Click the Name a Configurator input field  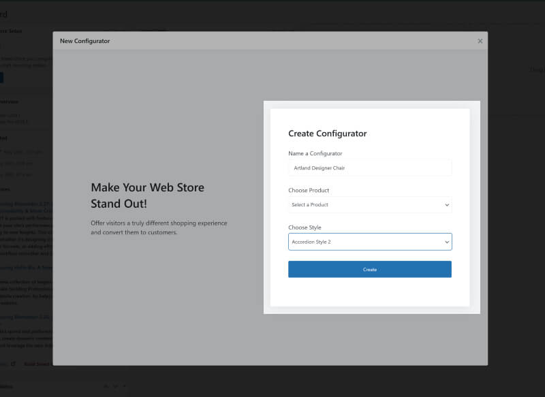[370, 167]
